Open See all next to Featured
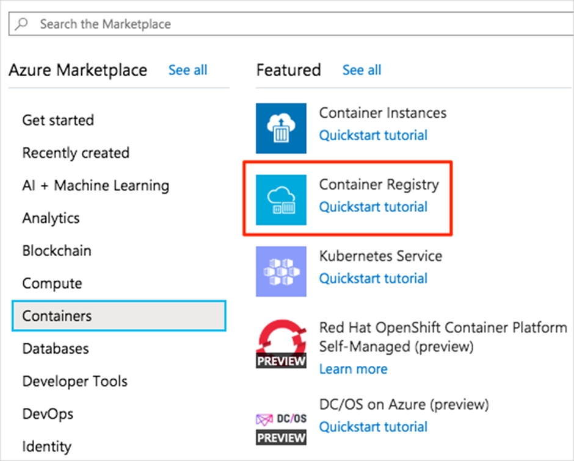 [x=361, y=70]
